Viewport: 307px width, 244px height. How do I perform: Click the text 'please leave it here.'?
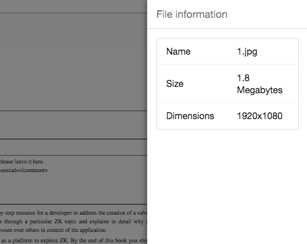[x=22, y=162]
